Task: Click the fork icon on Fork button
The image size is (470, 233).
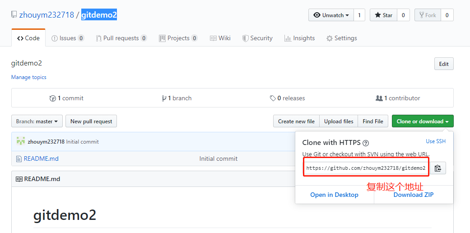Action: [422, 15]
